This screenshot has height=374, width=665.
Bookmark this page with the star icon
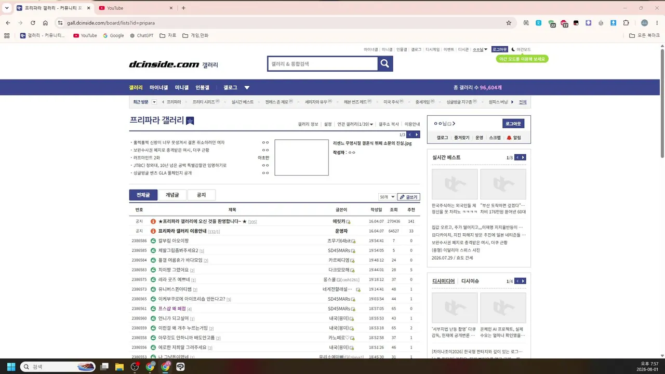point(509,23)
